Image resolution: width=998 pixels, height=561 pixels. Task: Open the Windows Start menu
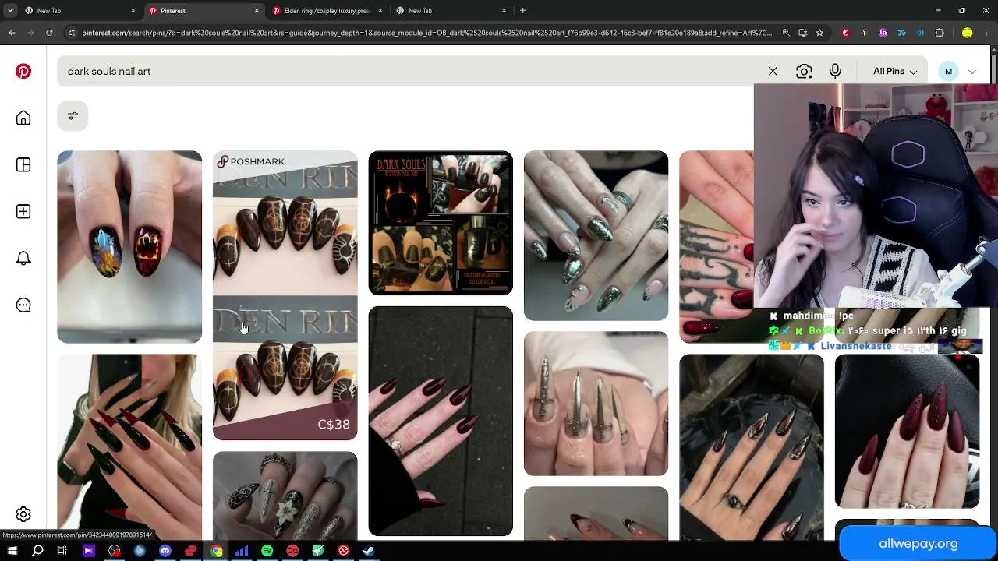[x=12, y=551]
